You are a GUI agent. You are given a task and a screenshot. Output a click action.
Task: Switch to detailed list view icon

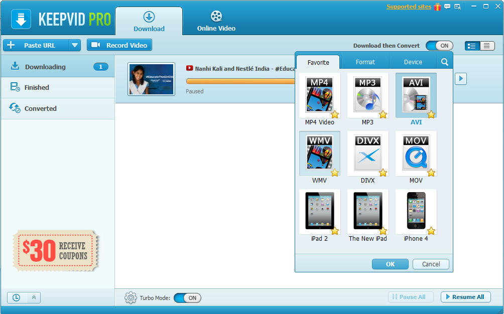(472, 46)
